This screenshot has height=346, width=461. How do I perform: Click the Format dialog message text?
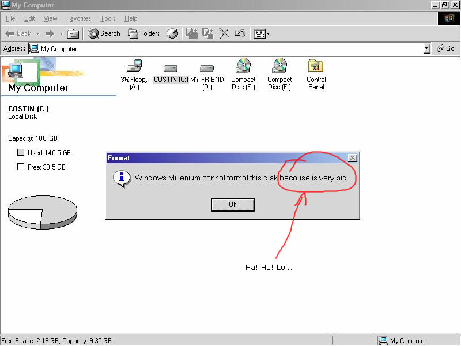click(240, 178)
